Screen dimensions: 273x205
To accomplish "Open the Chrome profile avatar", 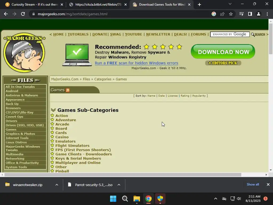I will pos(259,14).
